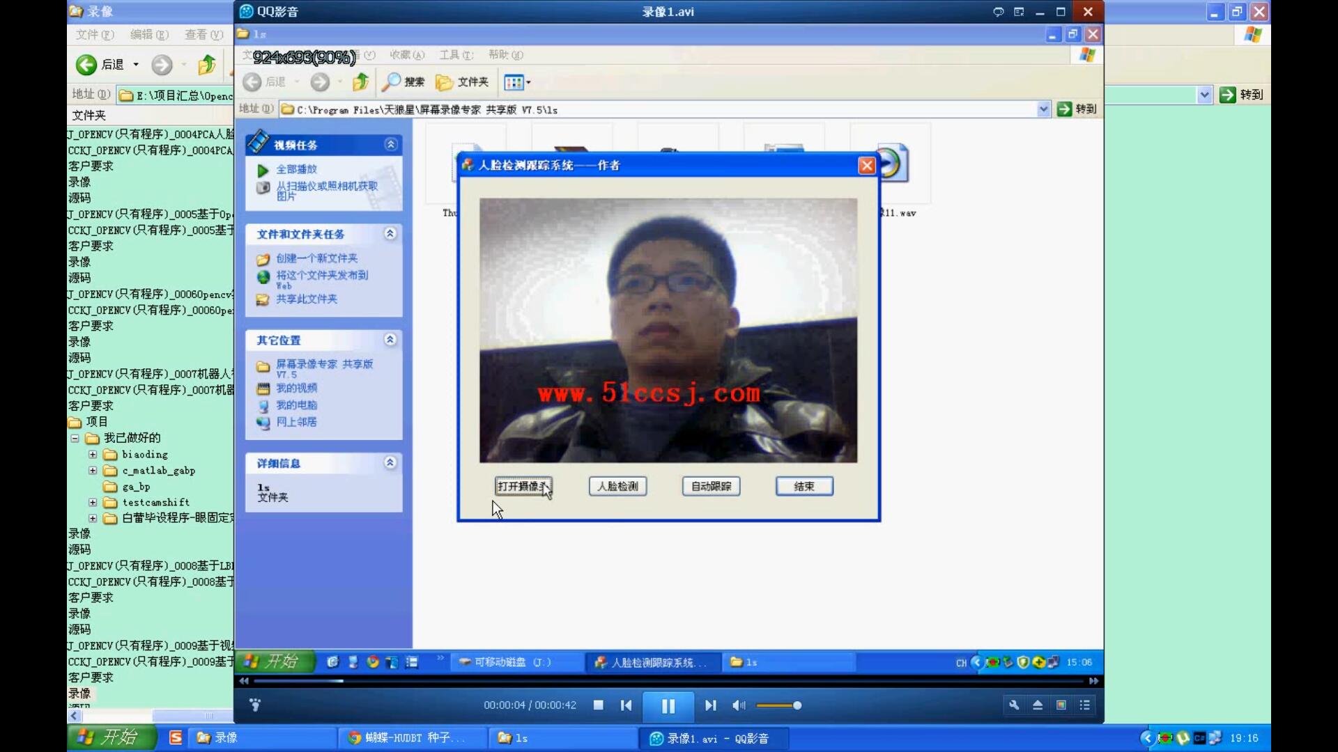This screenshot has height=752, width=1338.
Task: Expand the biaoding folder node
Action: click(x=93, y=455)
